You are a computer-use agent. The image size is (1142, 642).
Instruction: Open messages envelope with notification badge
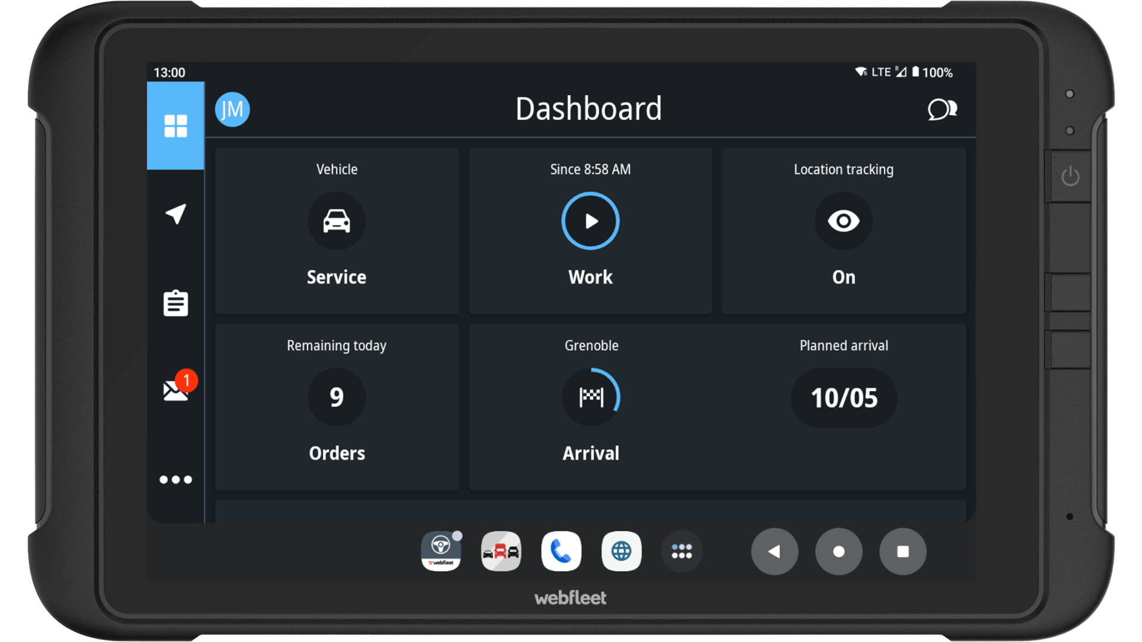point(175,391)
